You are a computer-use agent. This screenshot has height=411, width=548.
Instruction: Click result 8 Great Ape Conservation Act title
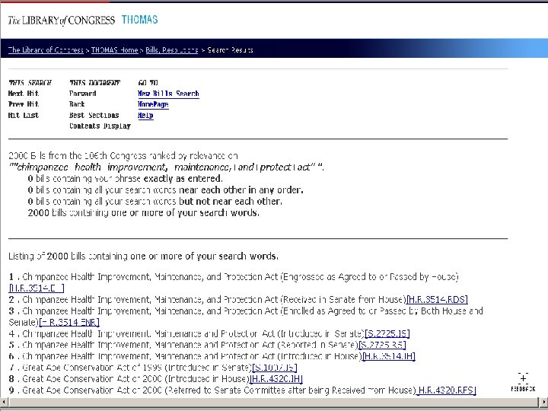(135, 379)
